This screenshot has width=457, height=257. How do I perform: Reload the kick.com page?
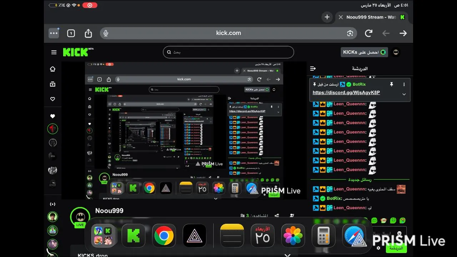pyautogui.click(x=368, y=33)
